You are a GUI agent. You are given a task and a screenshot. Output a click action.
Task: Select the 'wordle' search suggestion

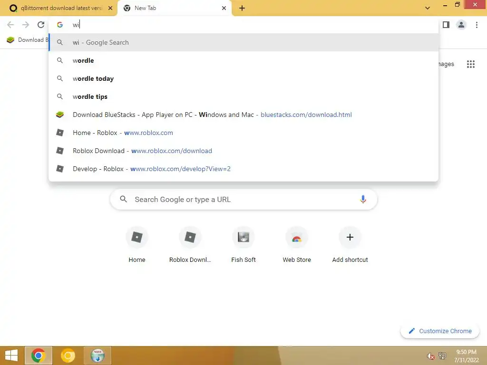pos(243,60)
